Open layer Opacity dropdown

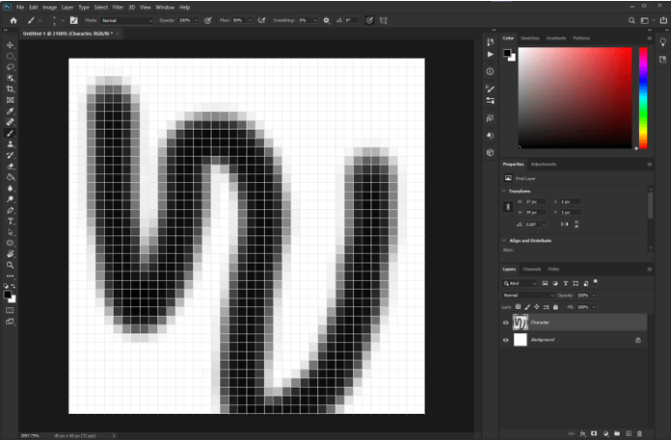tap(594, 296)
